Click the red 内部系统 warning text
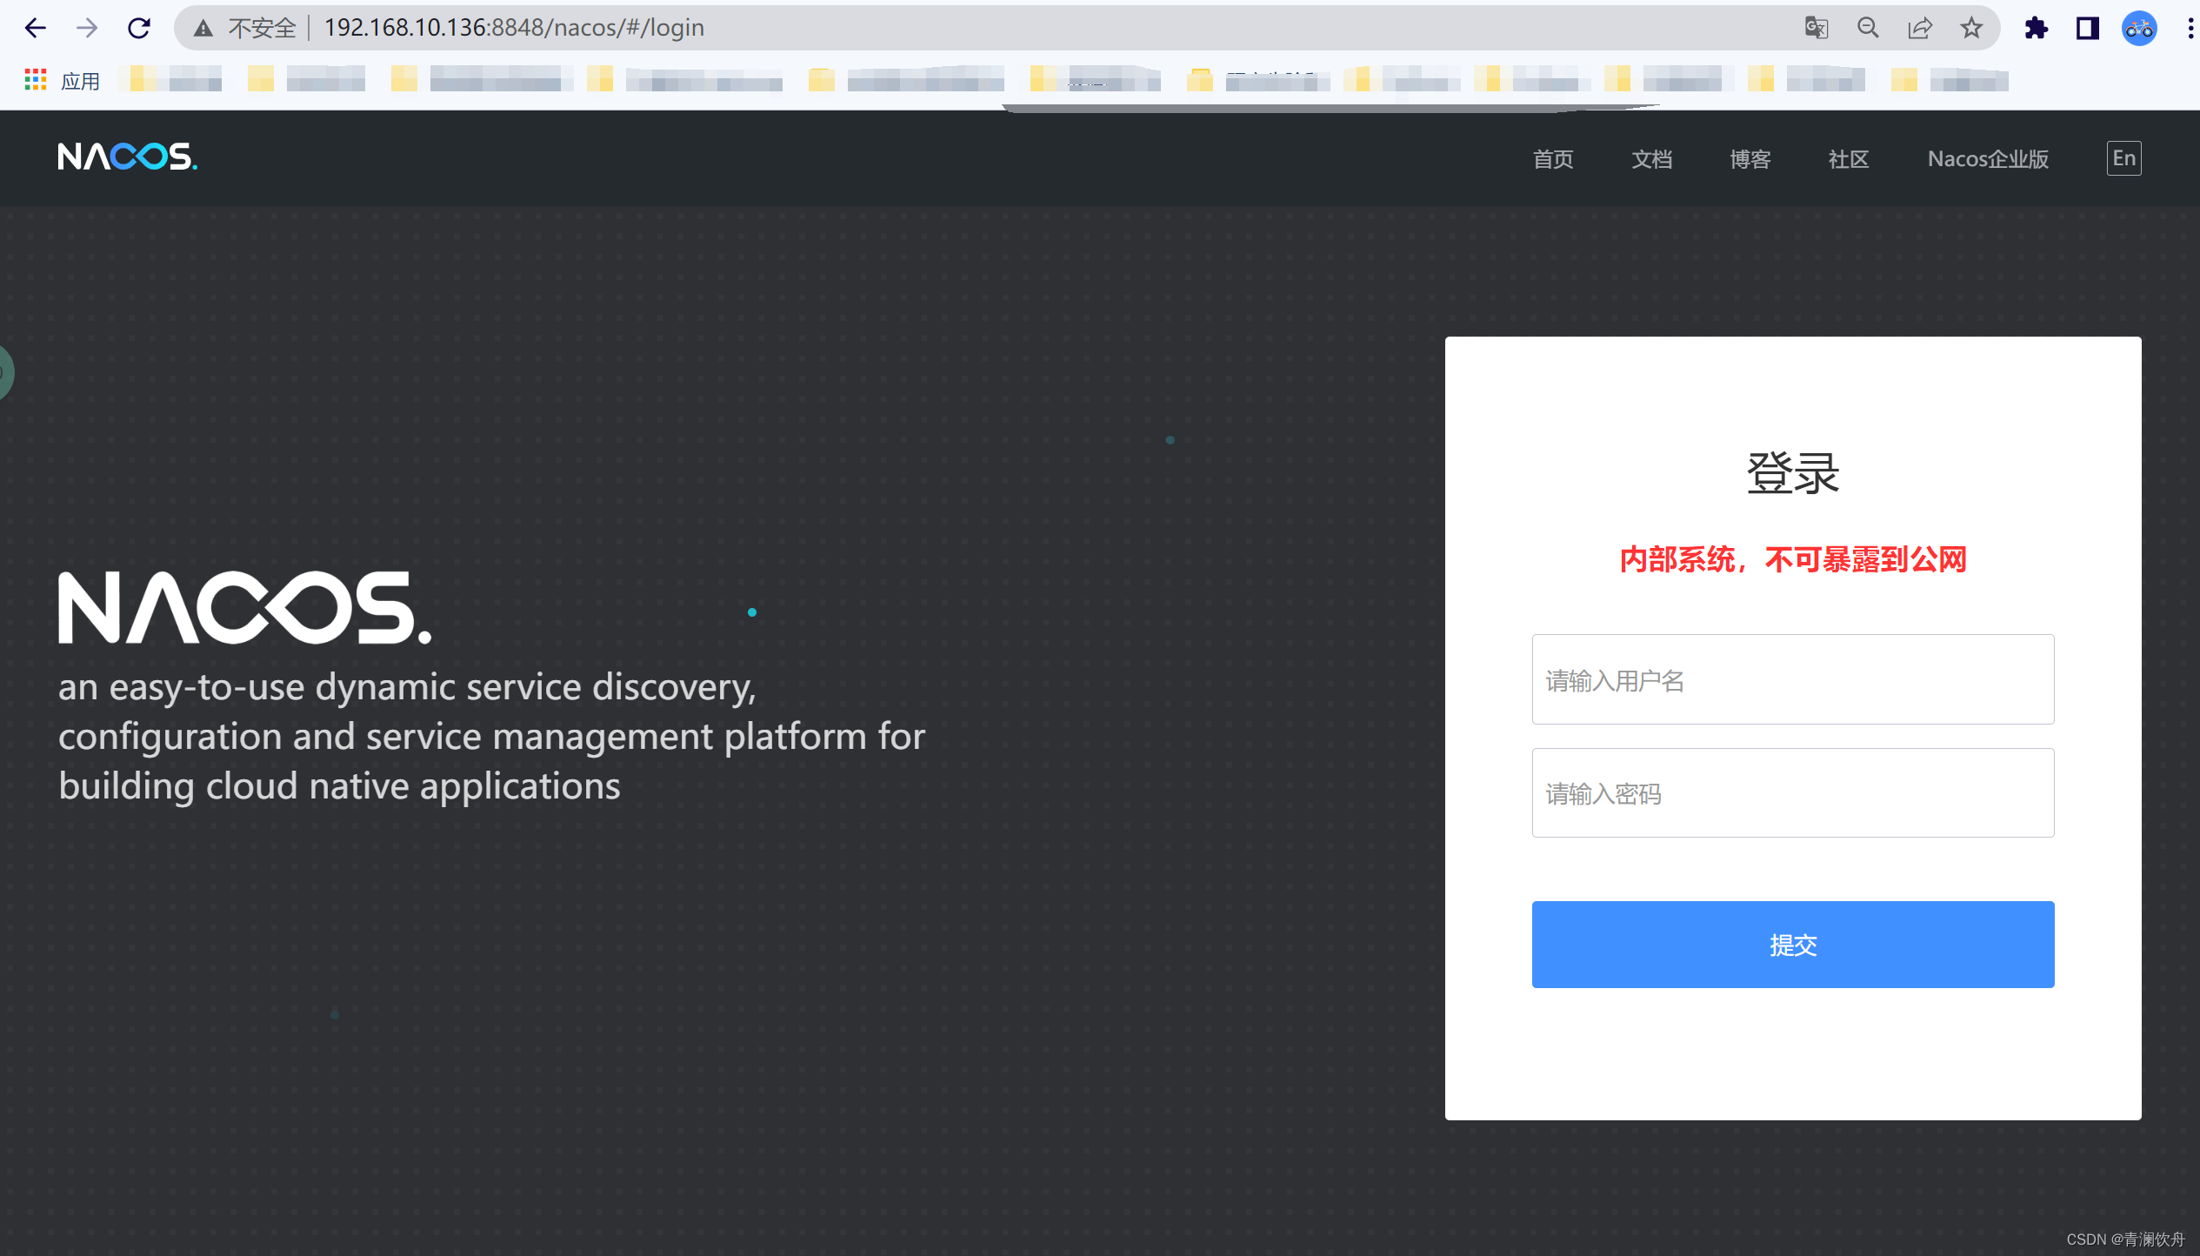Screen dimensions: 2200x1256 coord(1793,559)
